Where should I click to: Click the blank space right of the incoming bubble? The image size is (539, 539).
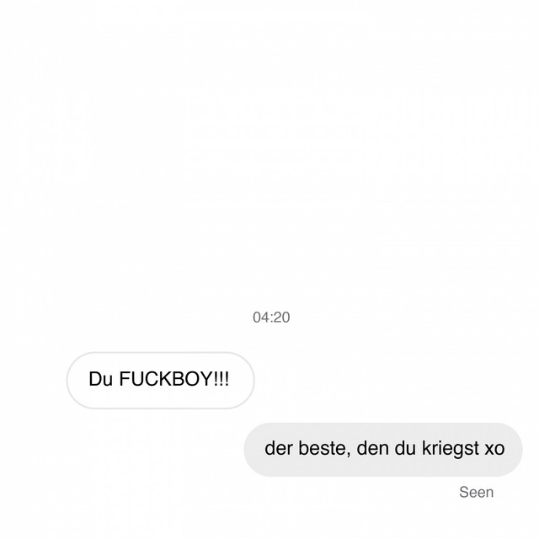(x=395, y=380)
